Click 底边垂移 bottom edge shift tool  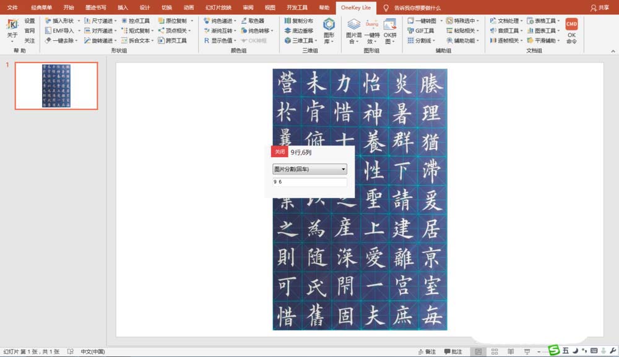pyautogui.click(x=299, y=30)
